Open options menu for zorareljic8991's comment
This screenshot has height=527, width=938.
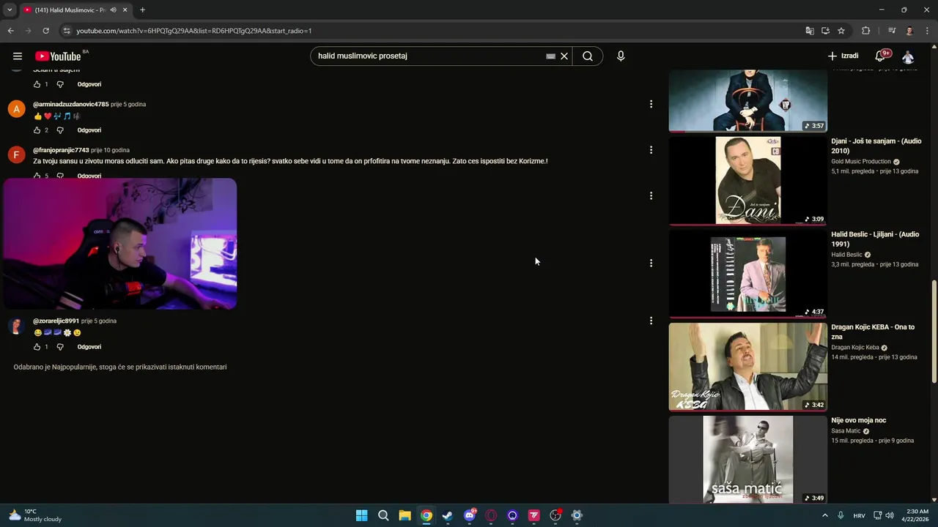pyautogui.click(x=651, y=321)
